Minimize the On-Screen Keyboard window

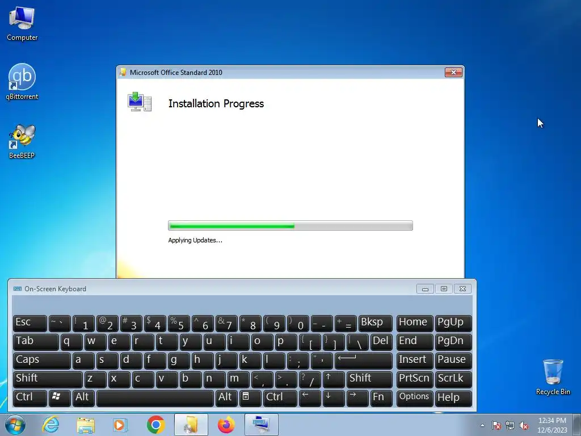click(x=425, y=289)
